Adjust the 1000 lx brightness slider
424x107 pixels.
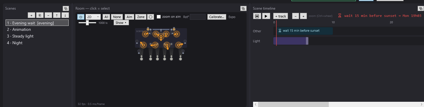(x=87, y=23)
